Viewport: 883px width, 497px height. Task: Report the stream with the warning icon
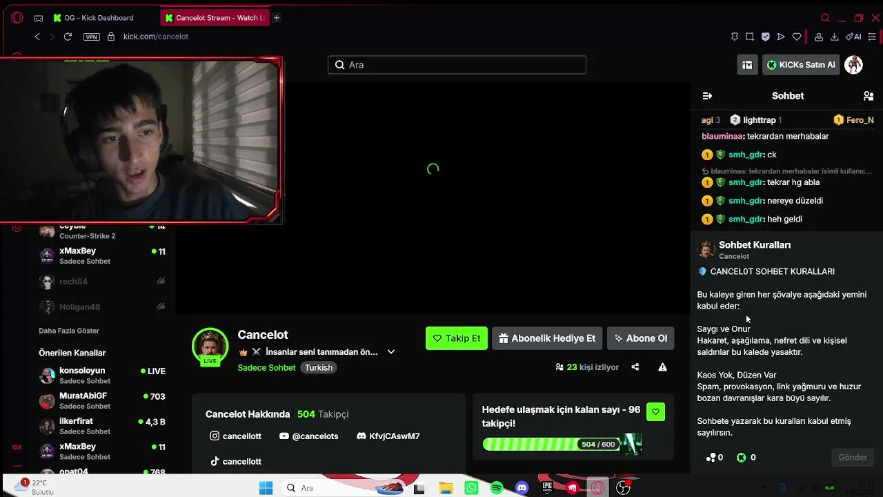pyautogui.click(x=662, y=367)
